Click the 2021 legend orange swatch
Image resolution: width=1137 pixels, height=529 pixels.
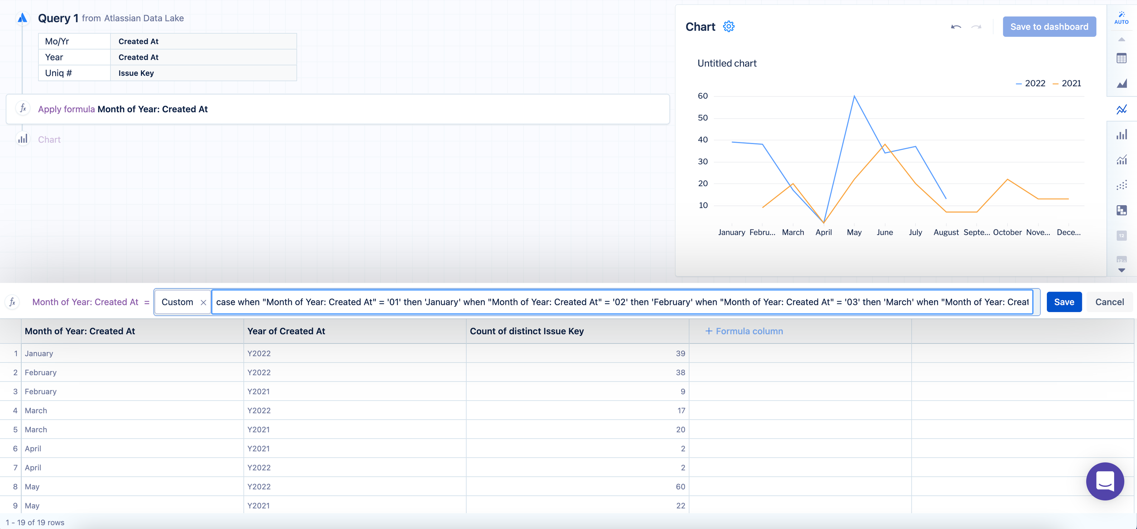tap(1055, 84)
